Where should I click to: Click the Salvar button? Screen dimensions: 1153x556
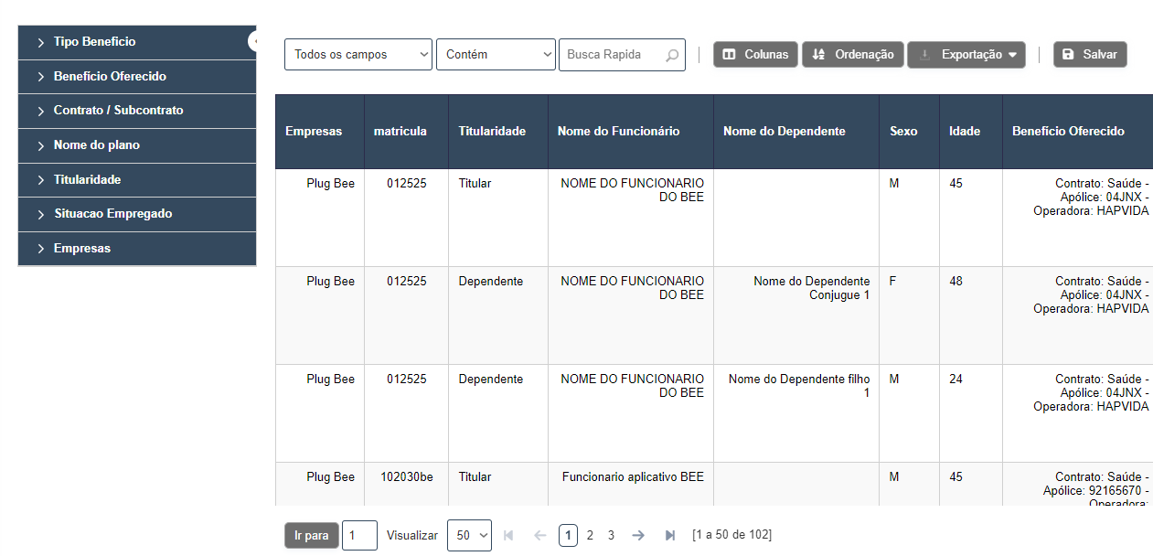coord(1090,55)
